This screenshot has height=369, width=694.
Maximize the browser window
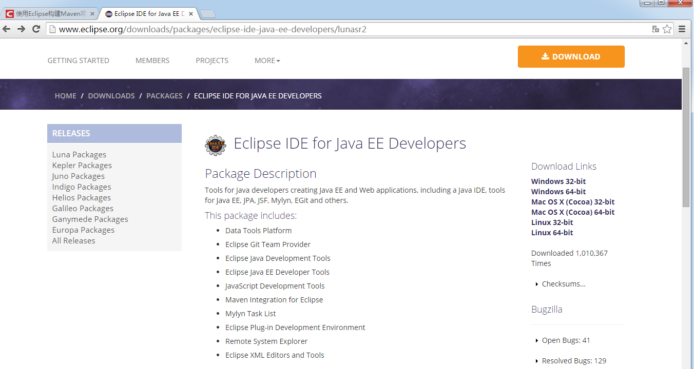tap(661, 3)
